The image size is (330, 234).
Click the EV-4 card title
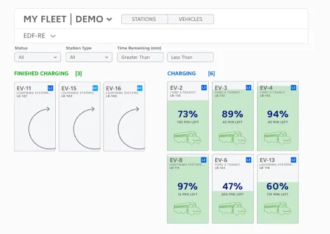[x=266, y=87]
